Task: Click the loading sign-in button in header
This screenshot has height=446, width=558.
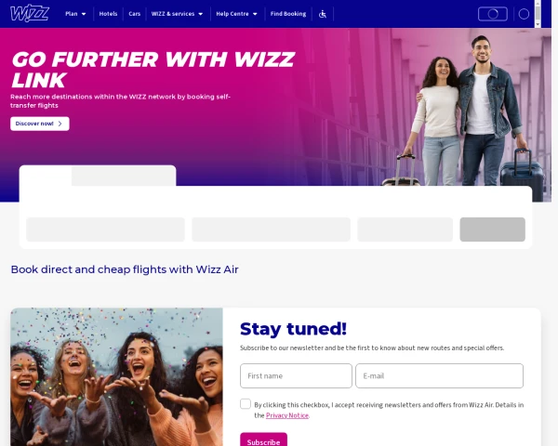Action: click(x=493, y=14)
